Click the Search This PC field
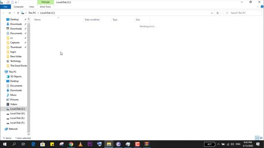The height and width of the screenshot is (148, 264). [x=243, y=13]
